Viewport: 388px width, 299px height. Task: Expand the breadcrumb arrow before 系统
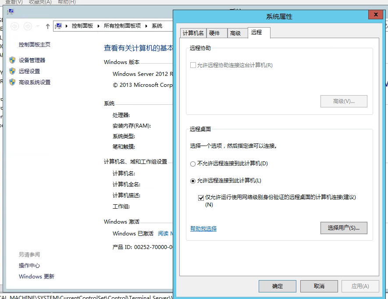tap(146, 26)
